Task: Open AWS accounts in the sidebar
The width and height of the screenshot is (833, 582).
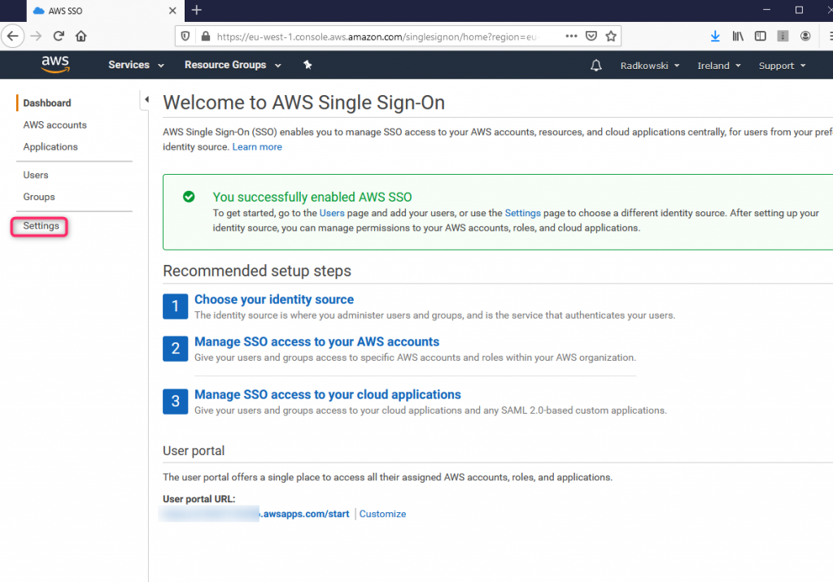Action: coord(55,125)
